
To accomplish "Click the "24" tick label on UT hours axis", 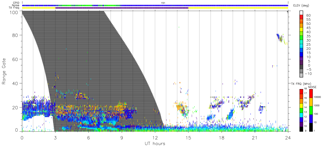I will (288, 137).
